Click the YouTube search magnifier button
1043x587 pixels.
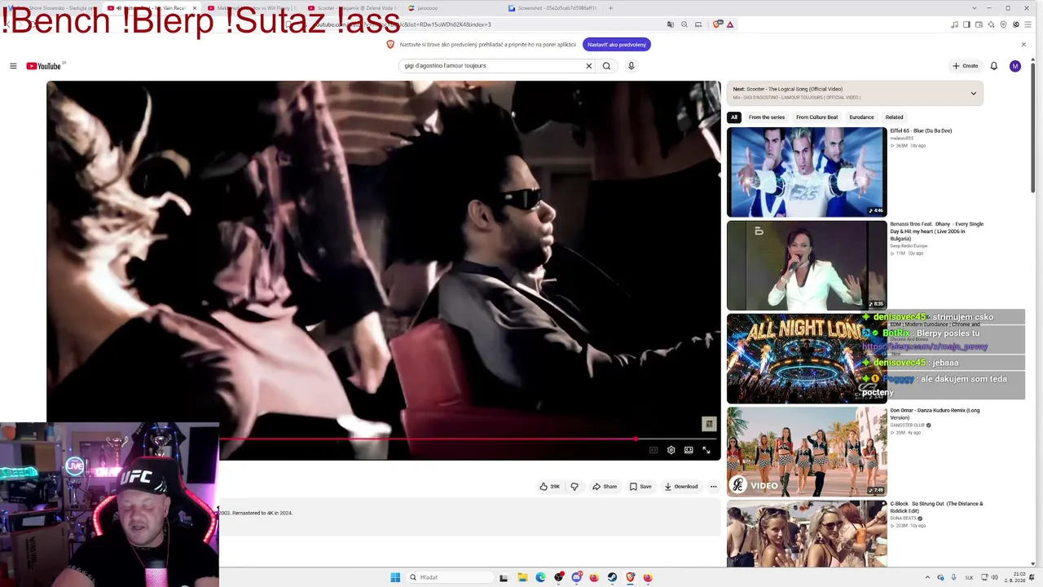(606, 66)
